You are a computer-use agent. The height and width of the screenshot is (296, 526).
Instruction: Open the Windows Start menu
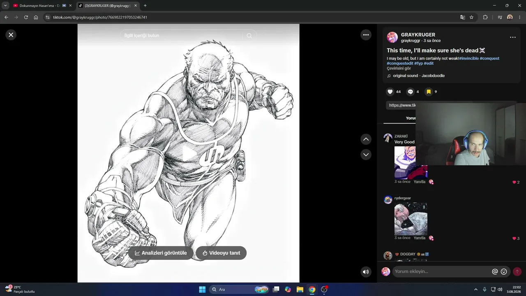point(202,289)
